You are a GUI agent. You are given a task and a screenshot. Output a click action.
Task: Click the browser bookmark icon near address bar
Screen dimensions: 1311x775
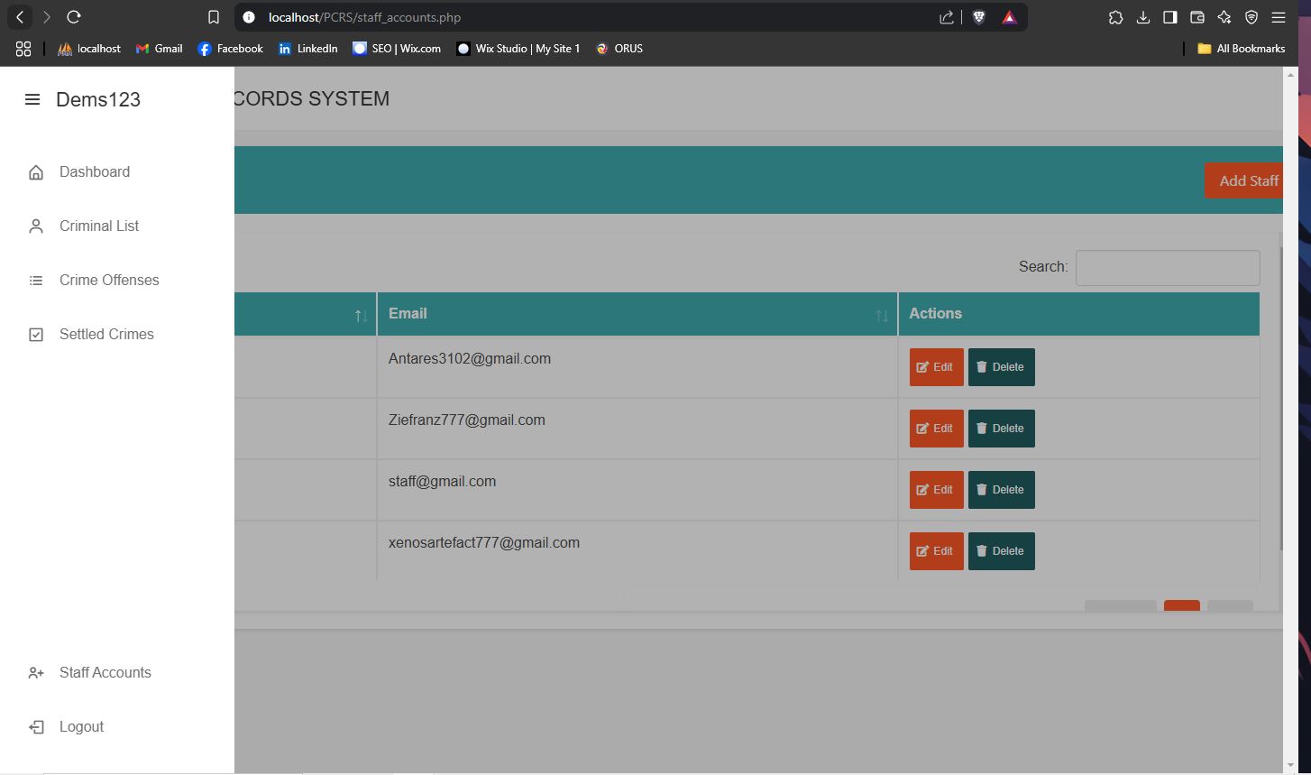(214, 17)
